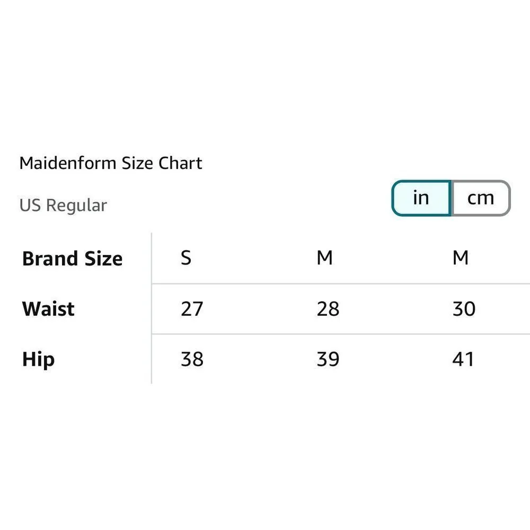
Task: Click the Hip row label
Action: (x=38, y=359)
